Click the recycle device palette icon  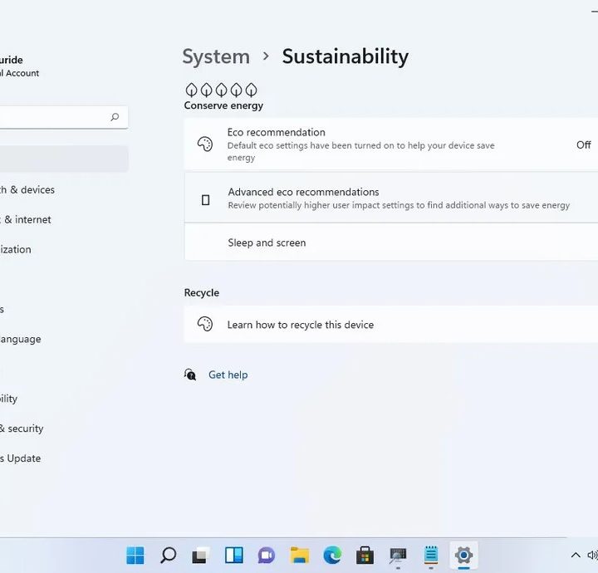point(205,325)
